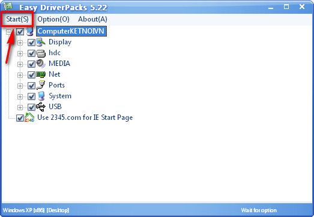Screen dimensions: 314x217
Task: Uncheck the 2345.com IE Start Page checkbox
Action: pos(20,118)
